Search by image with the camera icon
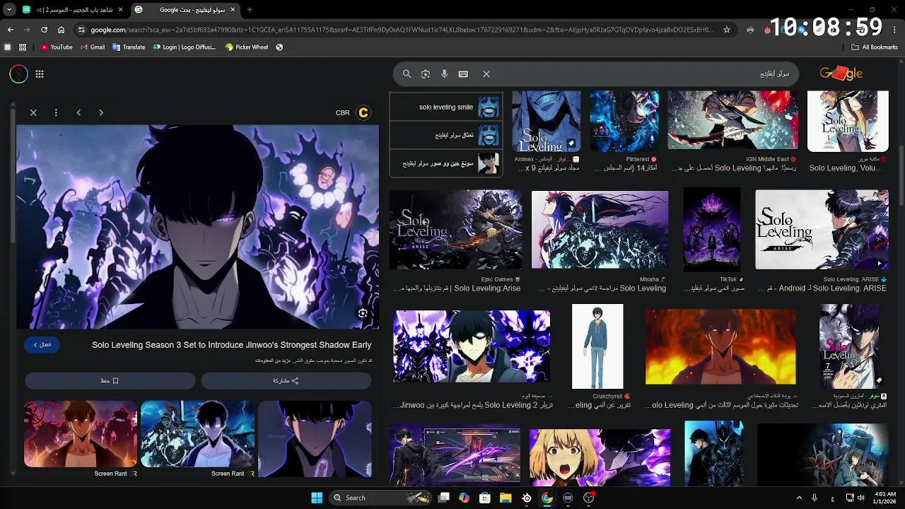905x509 pixels. point(426,74)
